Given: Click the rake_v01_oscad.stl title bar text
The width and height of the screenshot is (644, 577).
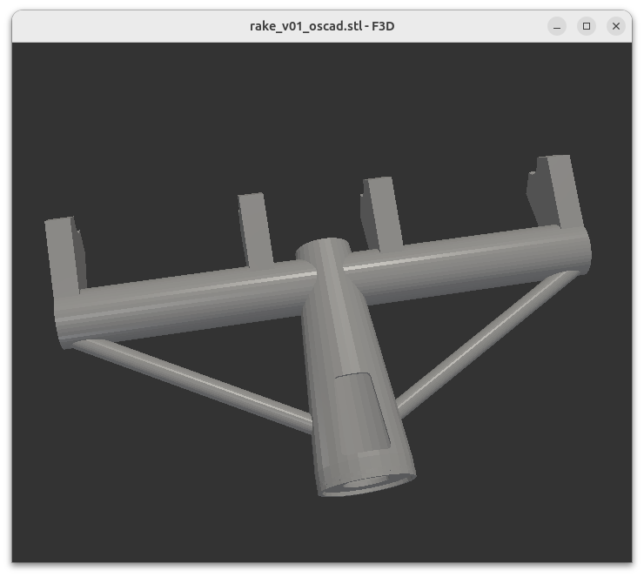Looking at the screenshot, I should point(322,26).
